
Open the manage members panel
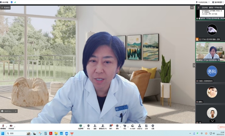(x=103, y=127)
